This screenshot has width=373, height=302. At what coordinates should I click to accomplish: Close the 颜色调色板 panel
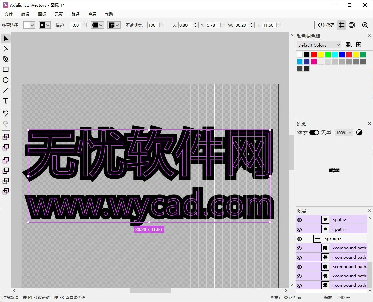(369, 35)
